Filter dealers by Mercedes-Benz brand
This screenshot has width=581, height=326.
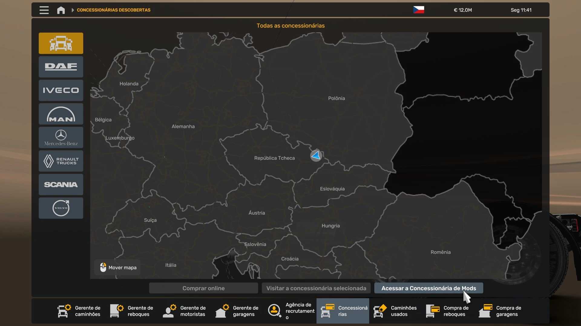pyautogui.click(x=61, y=137)
